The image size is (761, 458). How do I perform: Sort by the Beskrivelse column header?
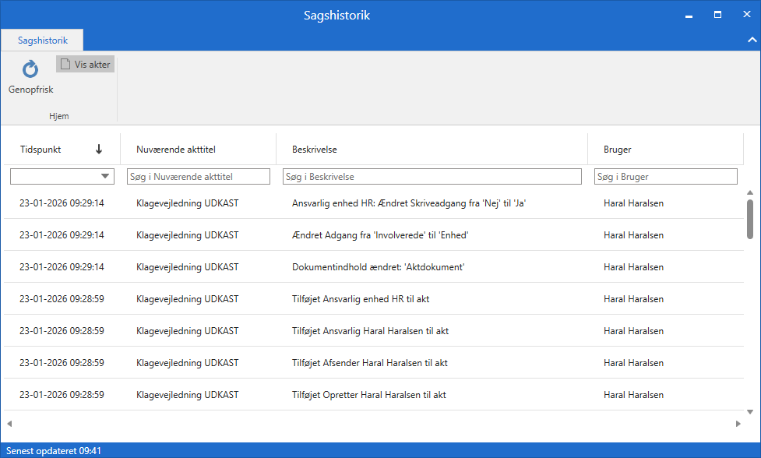(432, 150)
